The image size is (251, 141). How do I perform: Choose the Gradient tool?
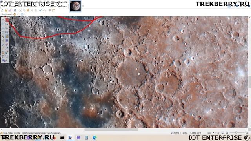tap(7, 40)
